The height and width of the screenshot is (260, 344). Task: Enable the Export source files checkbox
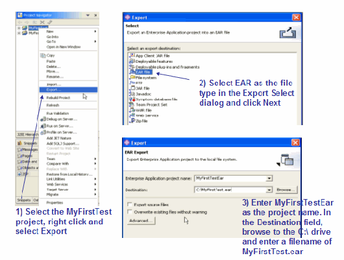130,204
